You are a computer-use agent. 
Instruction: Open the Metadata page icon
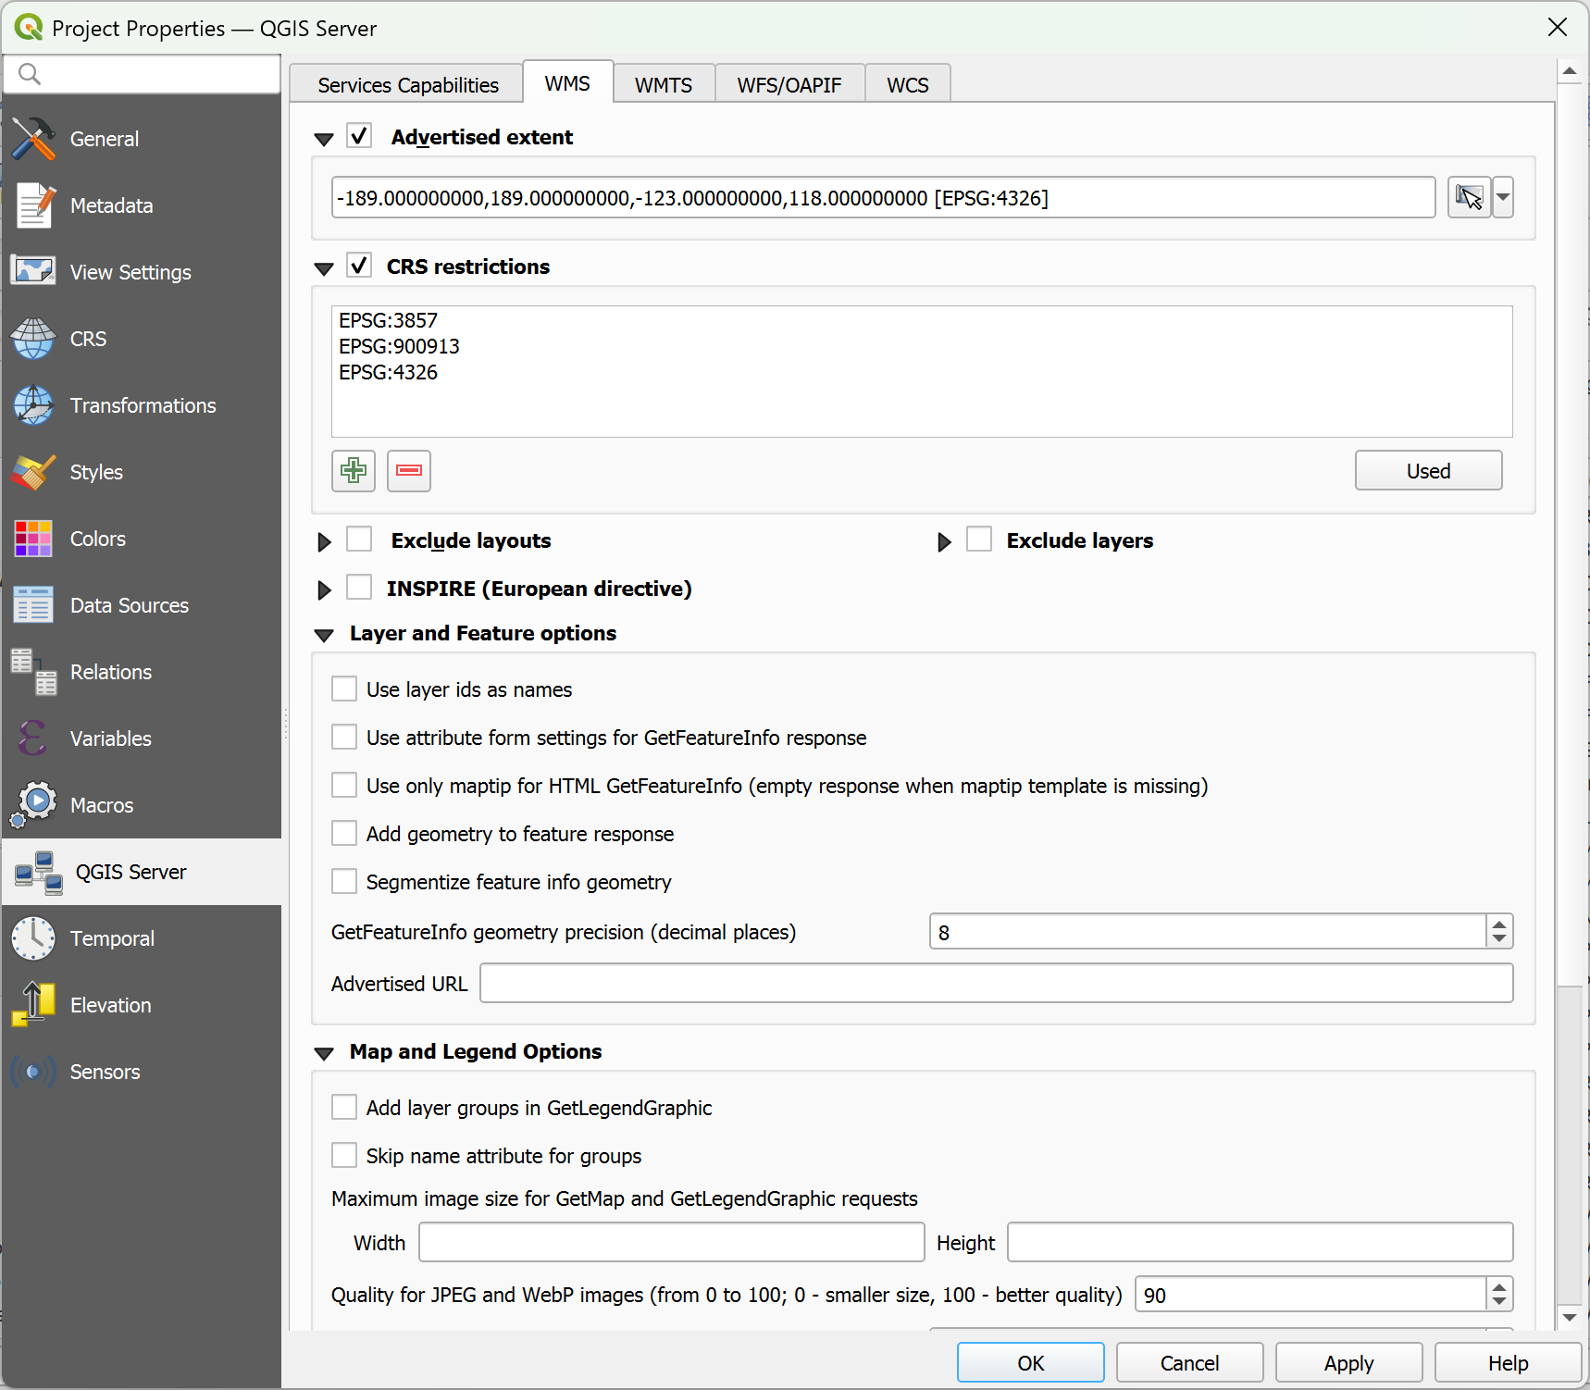[34, 205]
